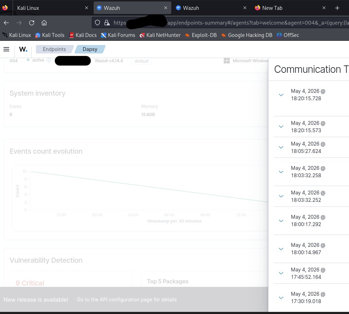Click the Top 5 Packages heading
This screenshot has width=349, height=314.
click(167, 281)
